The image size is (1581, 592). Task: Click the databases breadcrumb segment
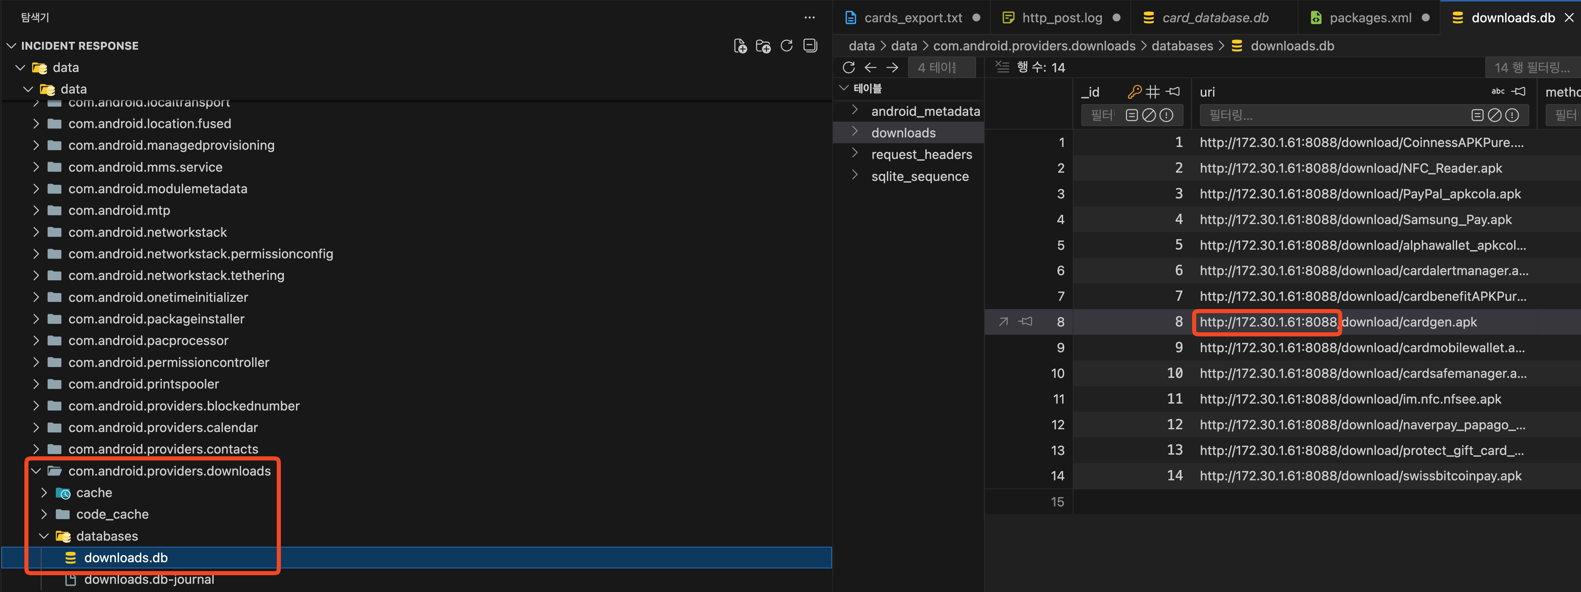(1181, 46)
